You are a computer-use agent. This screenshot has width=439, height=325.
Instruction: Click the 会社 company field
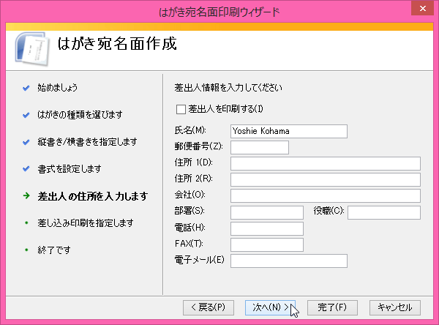[x=325, y=195]
